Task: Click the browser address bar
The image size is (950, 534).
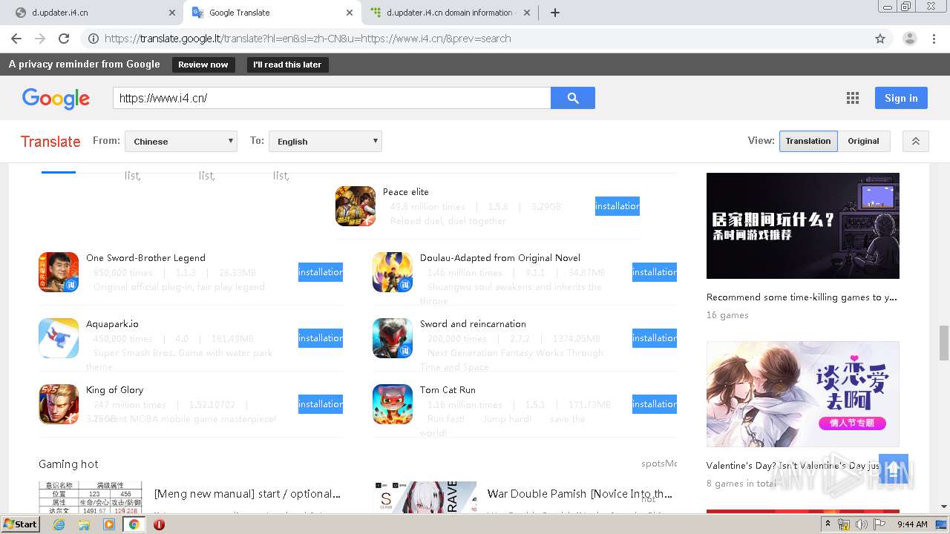Action: (475, 39)
